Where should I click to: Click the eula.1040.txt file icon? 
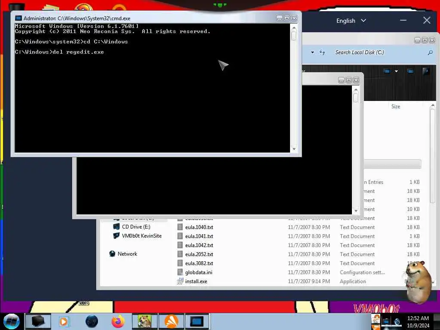click(x=180, y=227)
